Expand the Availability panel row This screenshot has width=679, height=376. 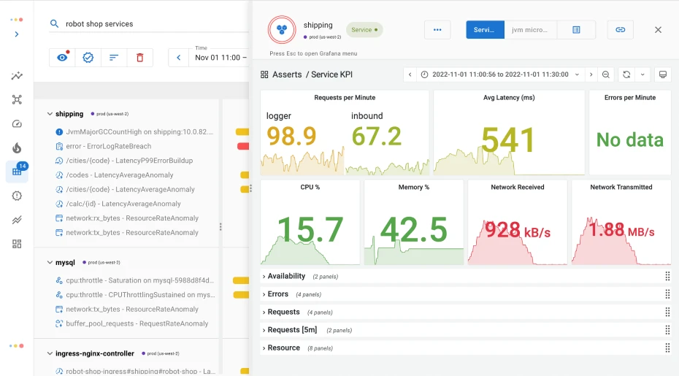(285, 277)
